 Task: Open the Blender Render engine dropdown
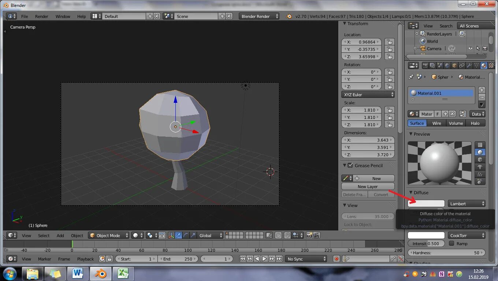coord(259,16)
